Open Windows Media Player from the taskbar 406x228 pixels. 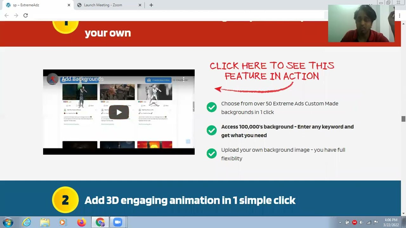point(63,222)
